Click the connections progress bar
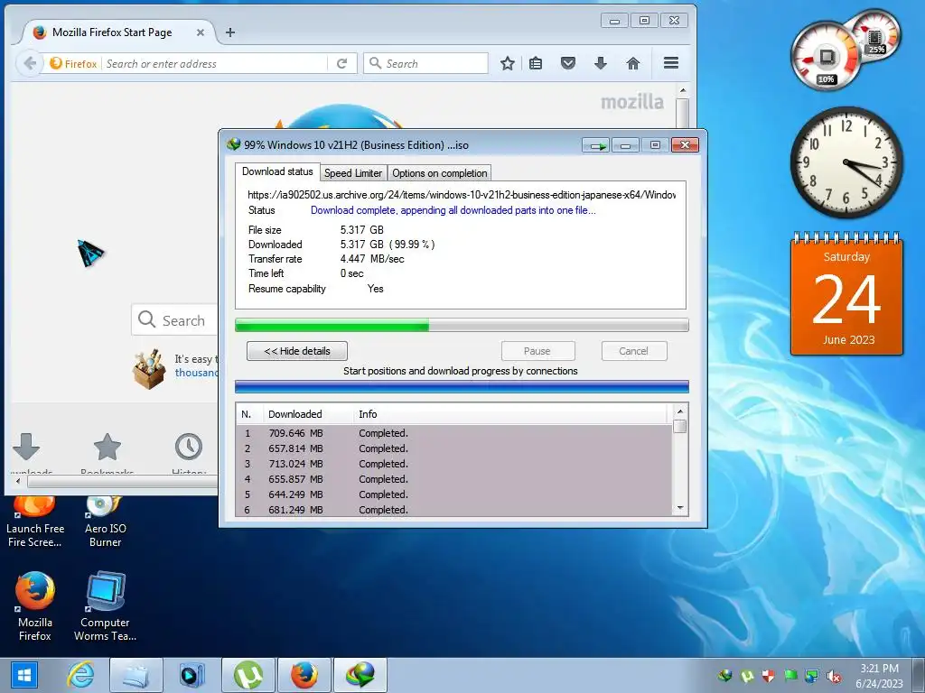The height and width of the screenshot is (693, 925). 462,386
